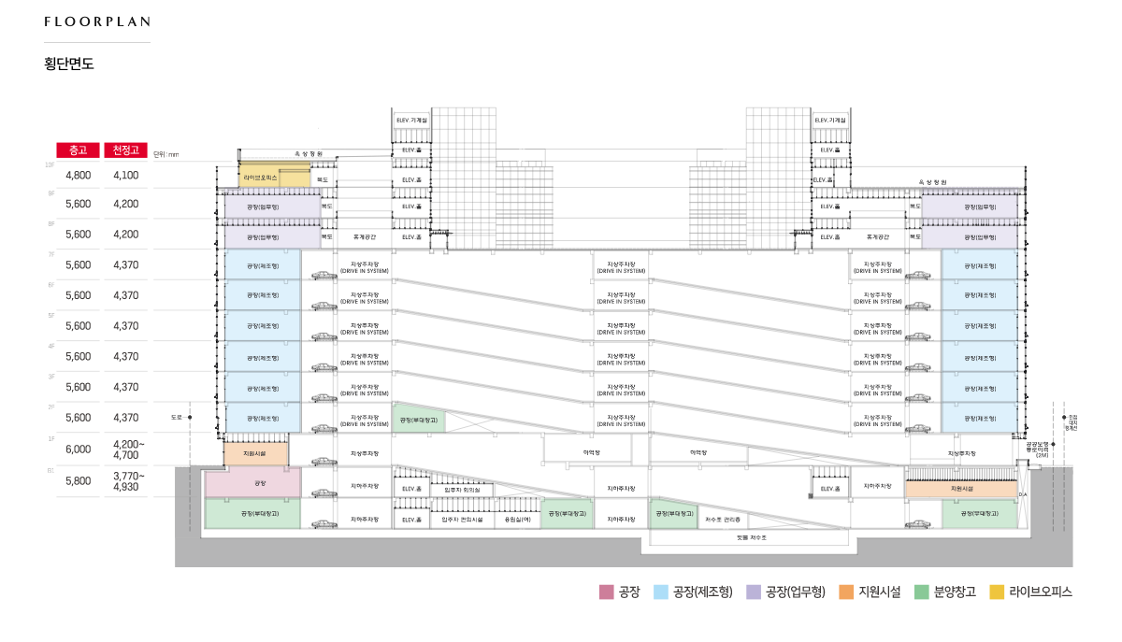Click car icon beside the bottom-left 공장(부대창고) room

(x=323, y=524)
